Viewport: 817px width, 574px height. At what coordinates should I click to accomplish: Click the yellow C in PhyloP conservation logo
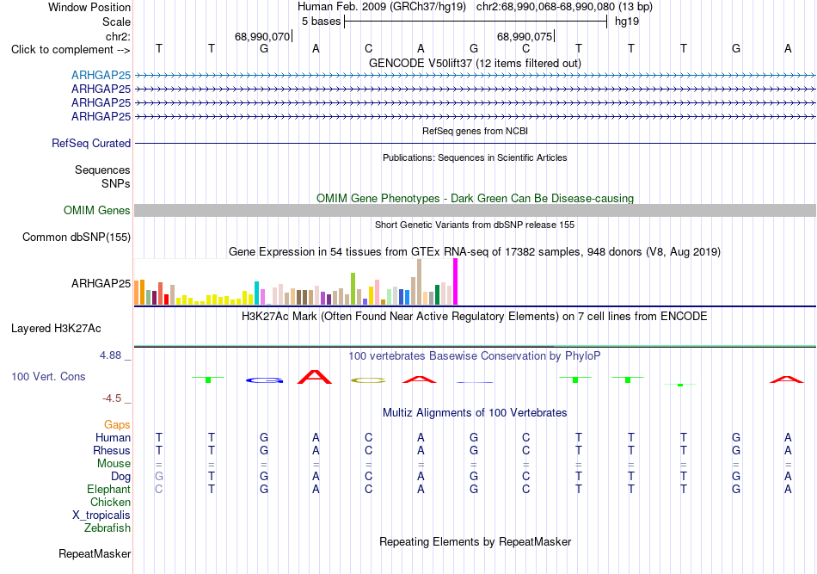[368, 380]
